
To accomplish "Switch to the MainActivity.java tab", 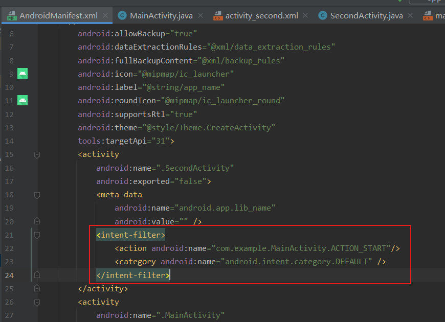I will point(161,16).
